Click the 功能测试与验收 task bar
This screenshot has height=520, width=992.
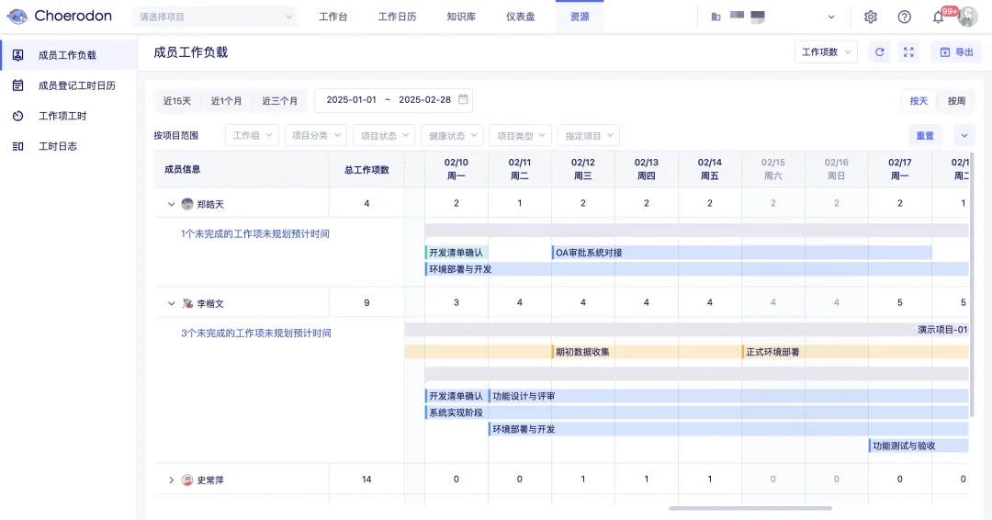[919, 446]
